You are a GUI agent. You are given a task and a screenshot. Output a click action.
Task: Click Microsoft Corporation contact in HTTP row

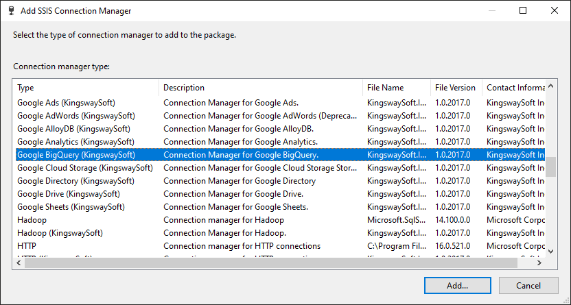(515, 246)
